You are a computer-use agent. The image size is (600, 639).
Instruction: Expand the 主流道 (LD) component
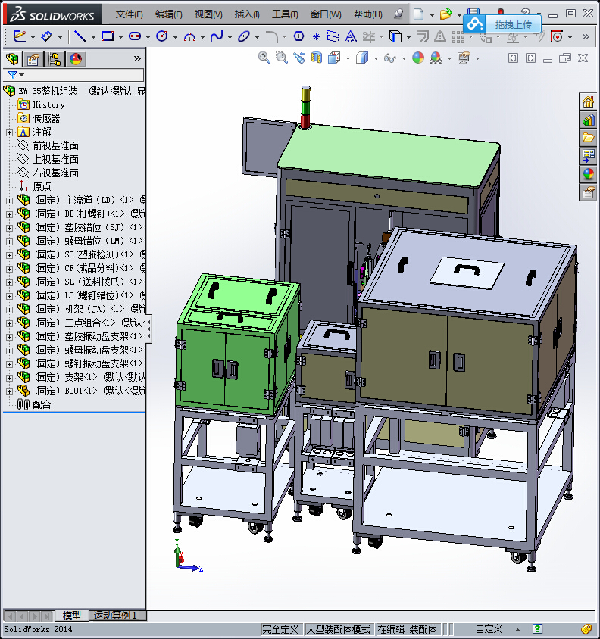click(x=9, y=201)
